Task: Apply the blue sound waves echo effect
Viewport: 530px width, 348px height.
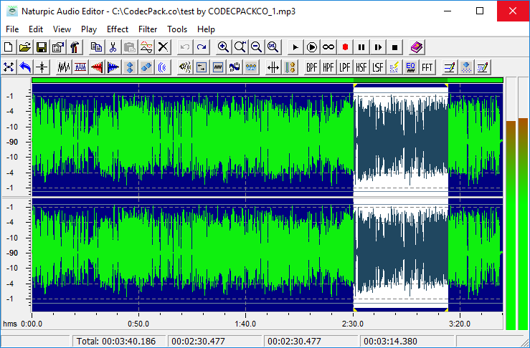Action: pos(163,67)
